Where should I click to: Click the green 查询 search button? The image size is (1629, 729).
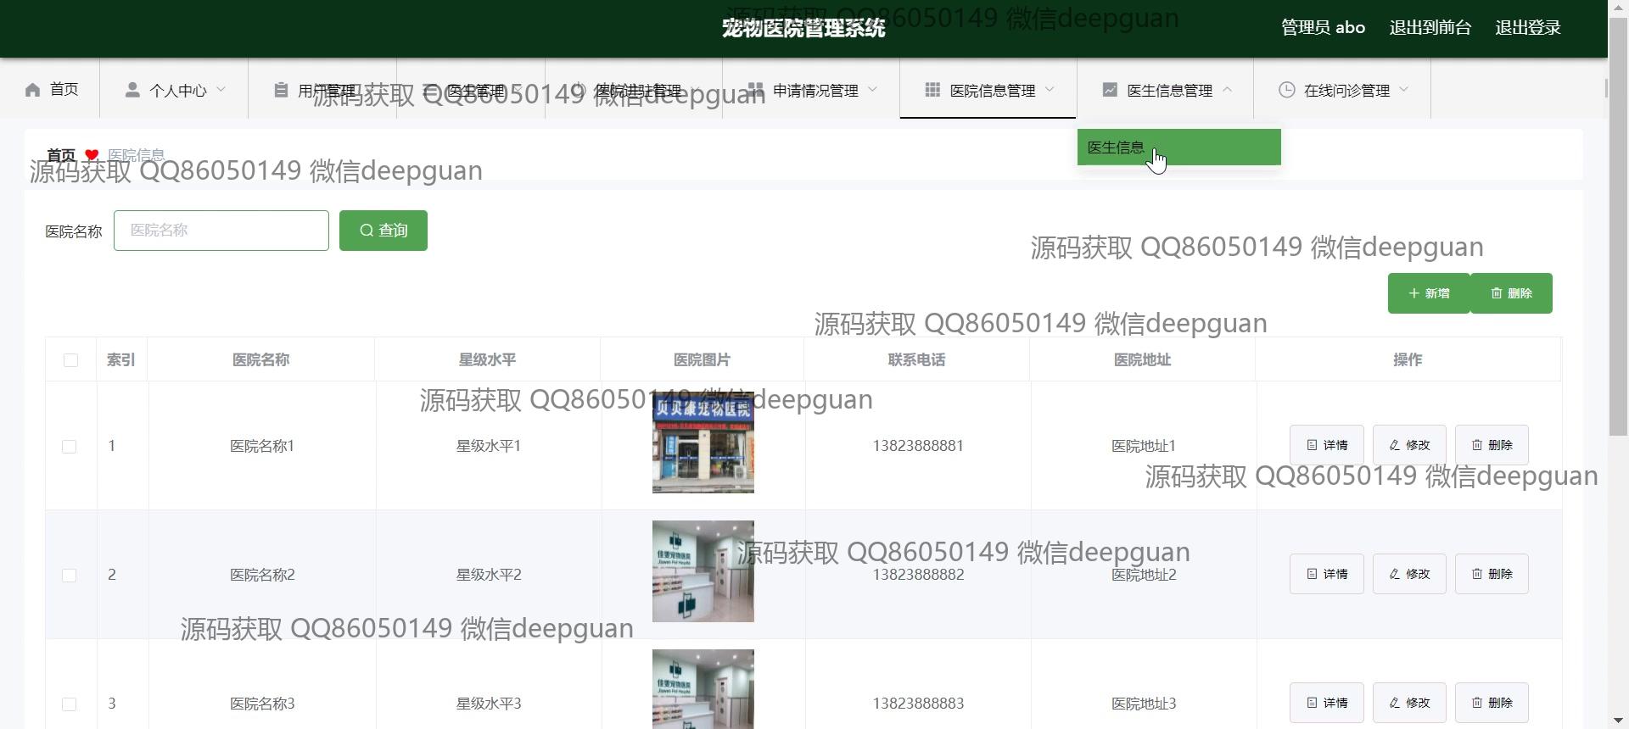pos(383,231)
